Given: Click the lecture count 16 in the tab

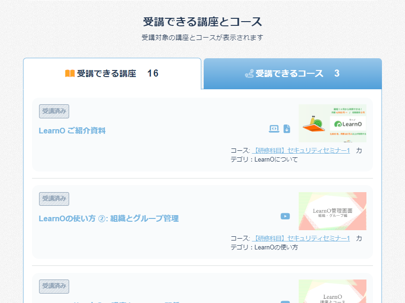Looking at the screenshot, I should [x=153, y=73].
